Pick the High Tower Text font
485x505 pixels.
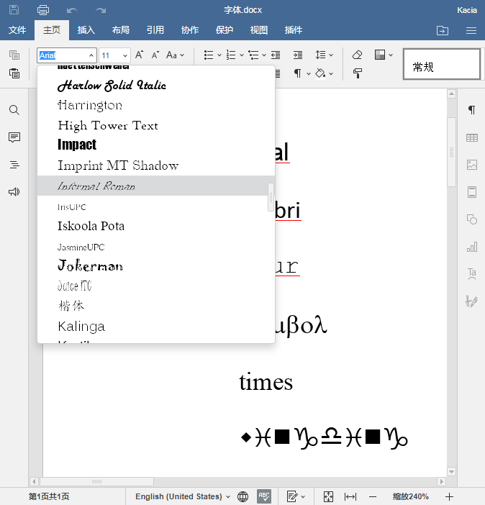pos(156,126)
